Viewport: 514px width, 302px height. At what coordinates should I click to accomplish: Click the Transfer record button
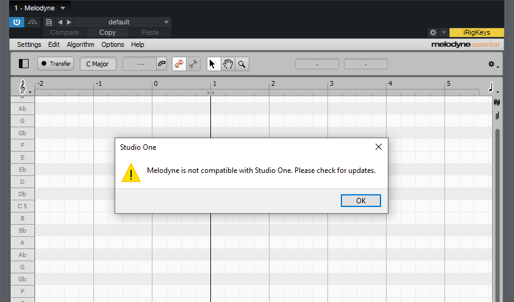coord(55,64)
